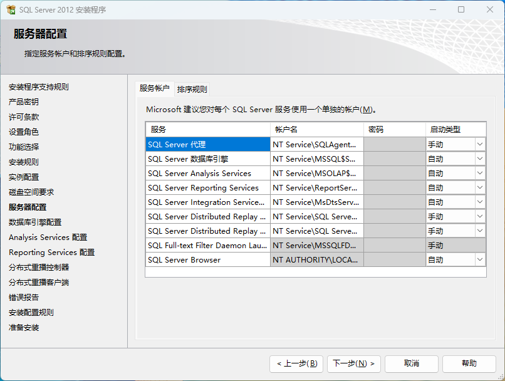Click account name NT AUTHORITY\LOCA cell
The height and width of the screenshot is (381, 505).
coord(317,259)
